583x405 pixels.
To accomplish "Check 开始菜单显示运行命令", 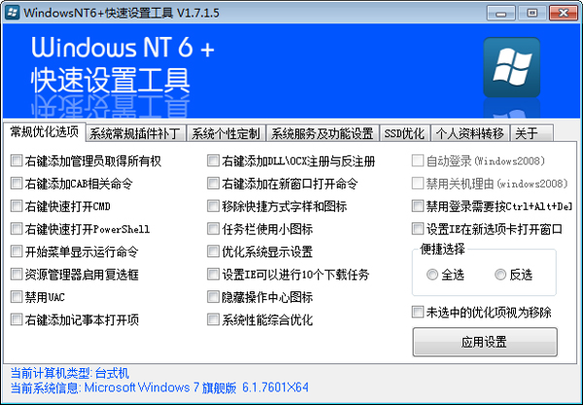I will click(17, 252).
